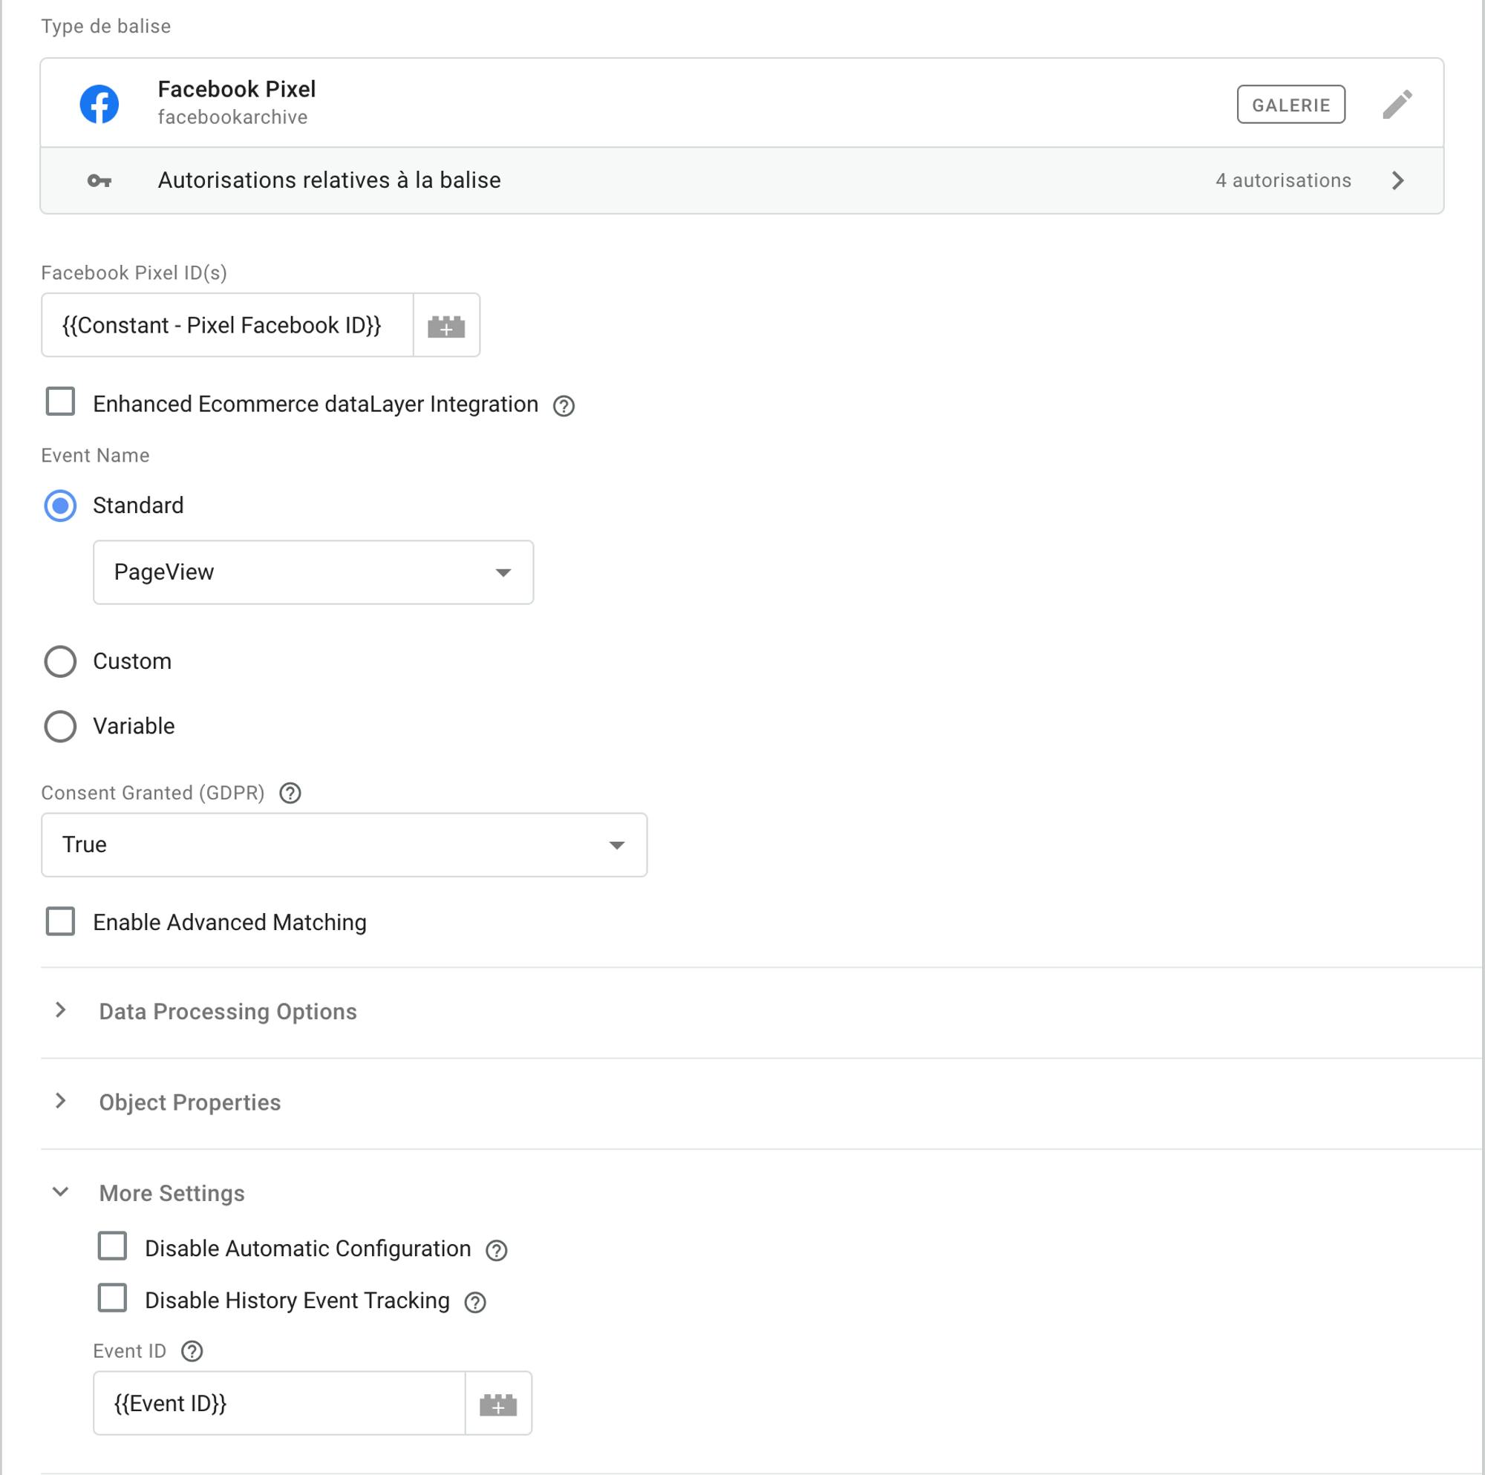Open the Consent Granted True dropdown
Image resolution: width=1485 pixels, height=1475 pixels.
344,845
